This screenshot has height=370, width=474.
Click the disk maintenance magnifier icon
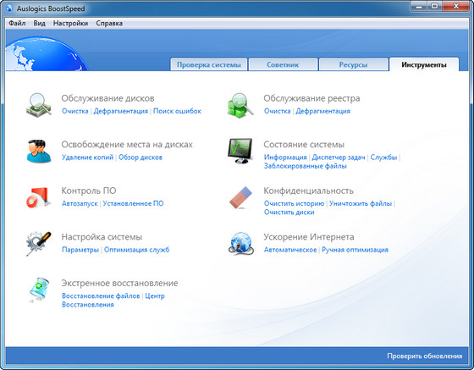(39, 105)
